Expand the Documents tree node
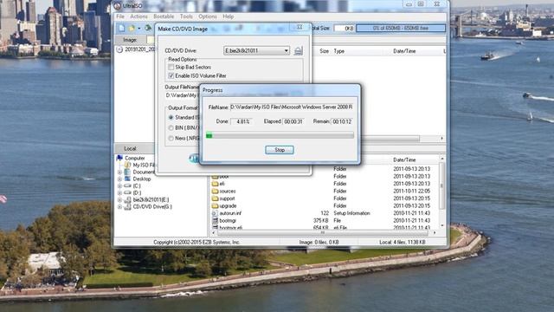 (x=119, y=172)
